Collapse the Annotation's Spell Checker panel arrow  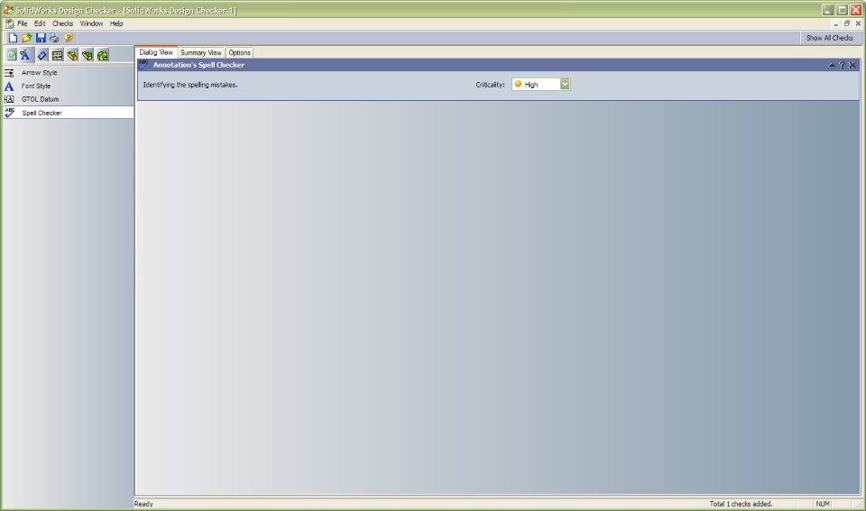point(832,65)
